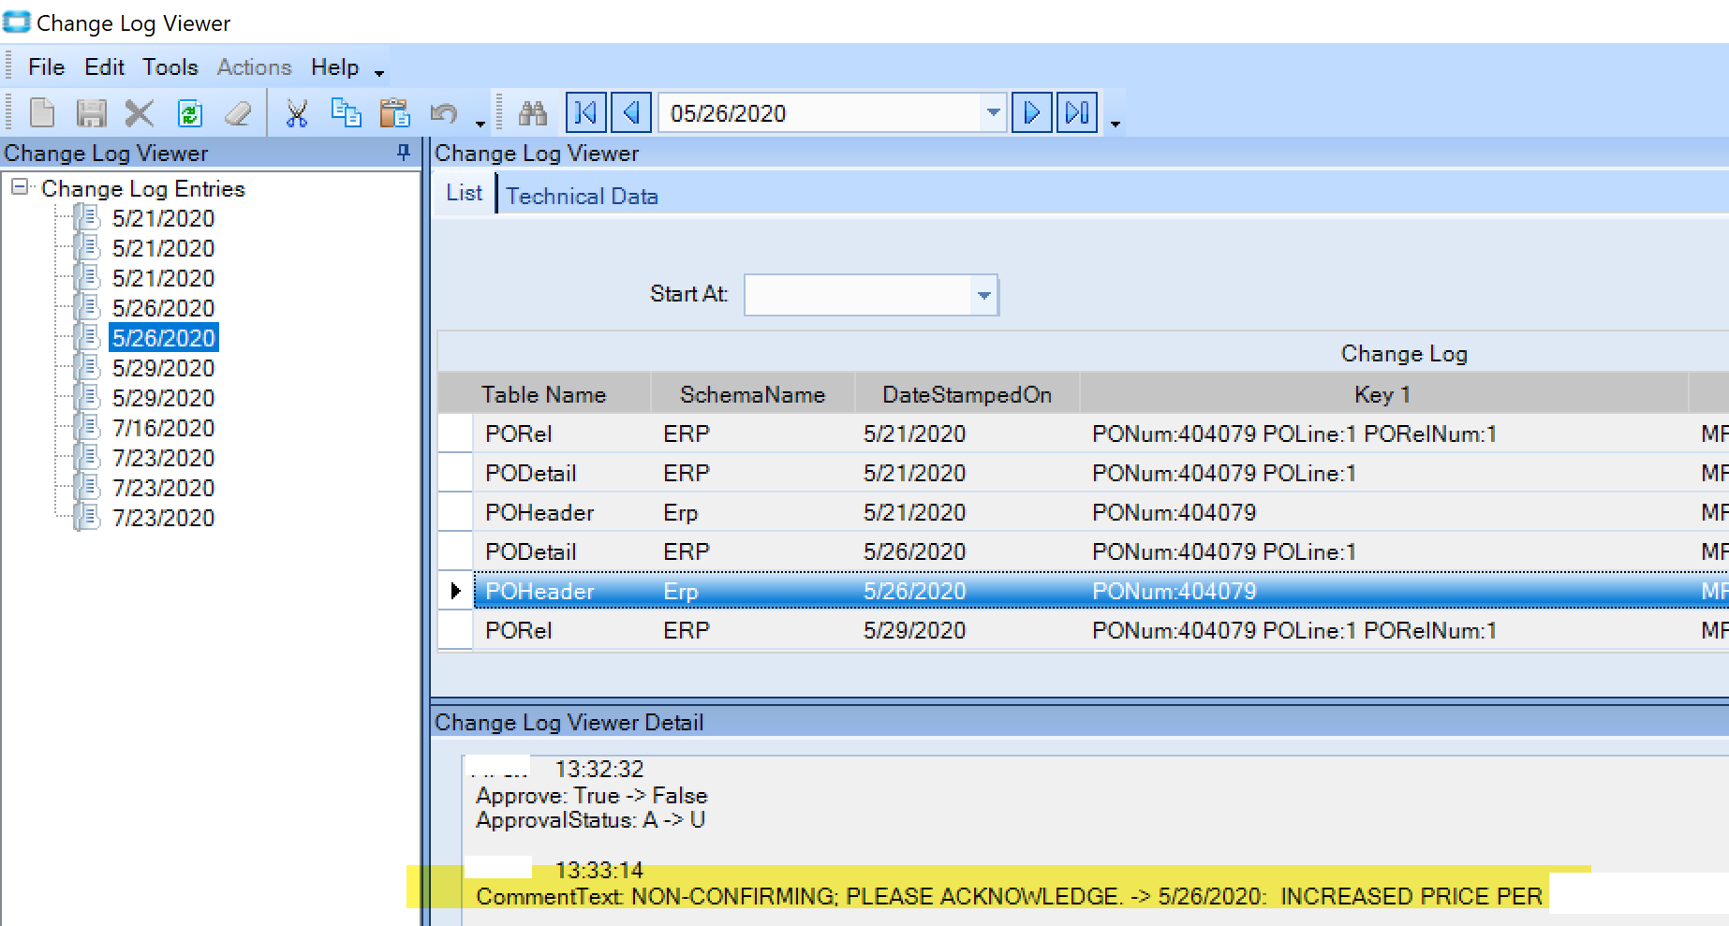Click the Refresh icon
This screenshot has height=926, width=1729.
click(190, 113)
